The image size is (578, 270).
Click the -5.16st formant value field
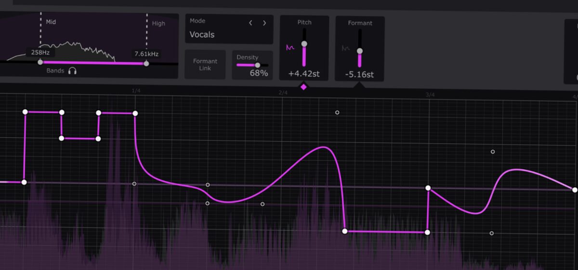[359, 75]
